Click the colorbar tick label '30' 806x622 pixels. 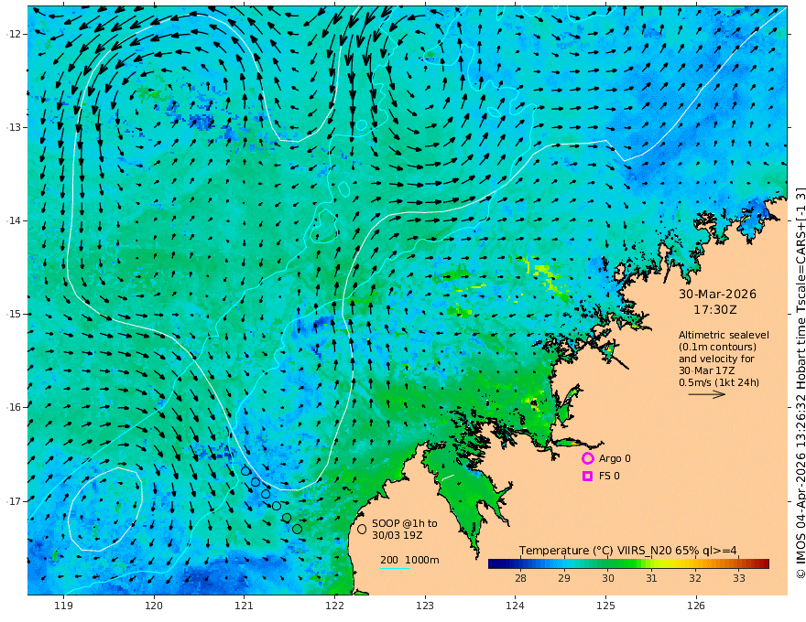tap(607, 578)
